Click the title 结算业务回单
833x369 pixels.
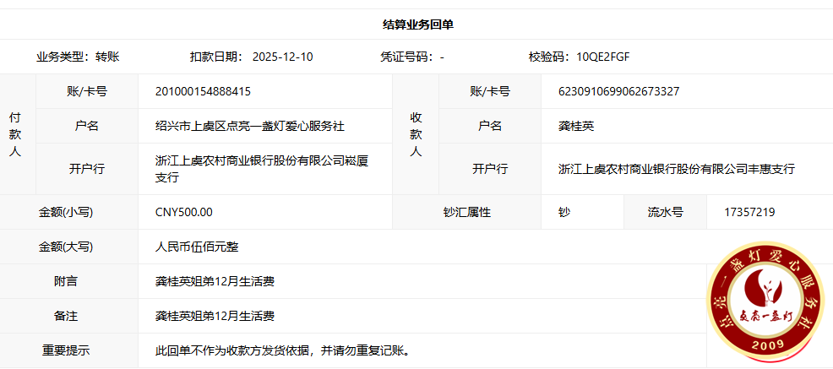(417, 24)
